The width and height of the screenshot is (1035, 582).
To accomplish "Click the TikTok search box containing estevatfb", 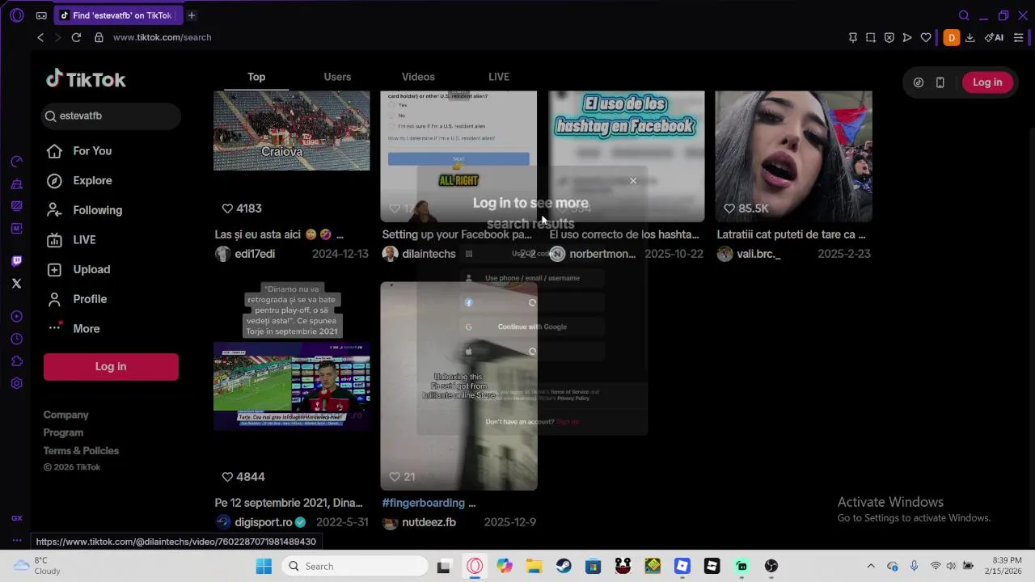I will click(111, 116).
